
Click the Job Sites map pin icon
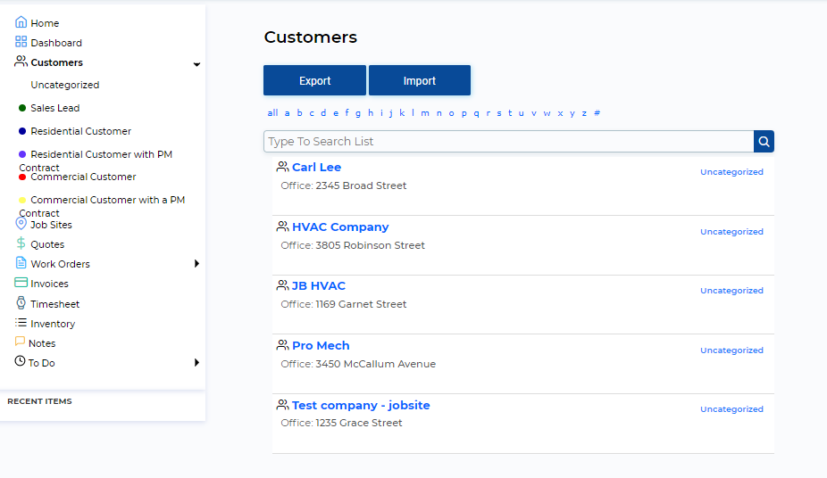[21, 223]
